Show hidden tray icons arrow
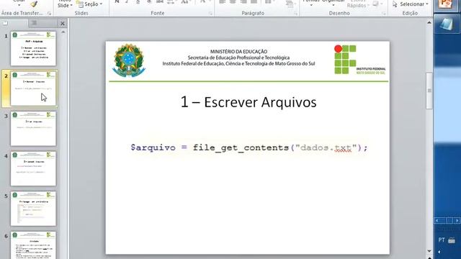The height and width of the screenshot is (259, 461). [439, 252]
